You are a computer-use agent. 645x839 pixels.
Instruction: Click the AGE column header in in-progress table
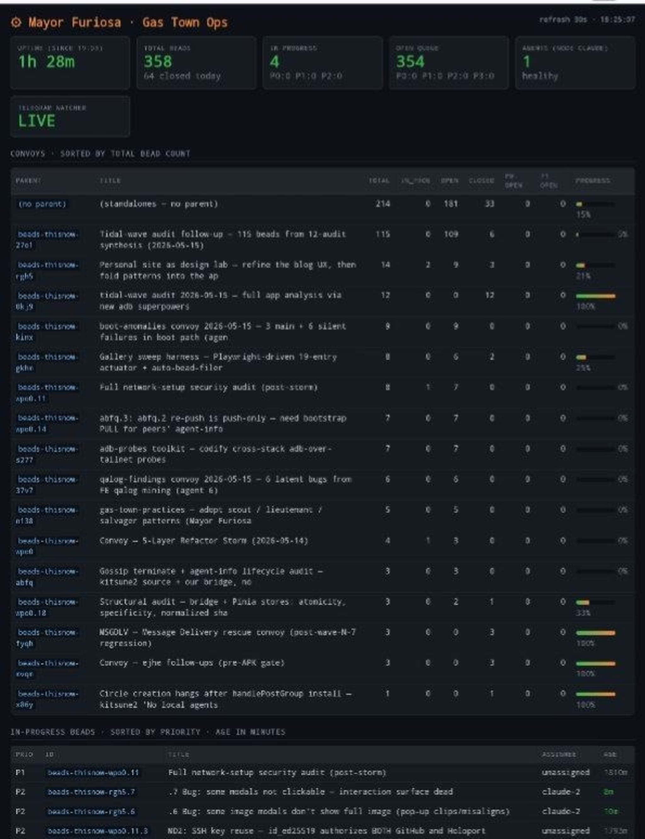[x=610, y=755]
